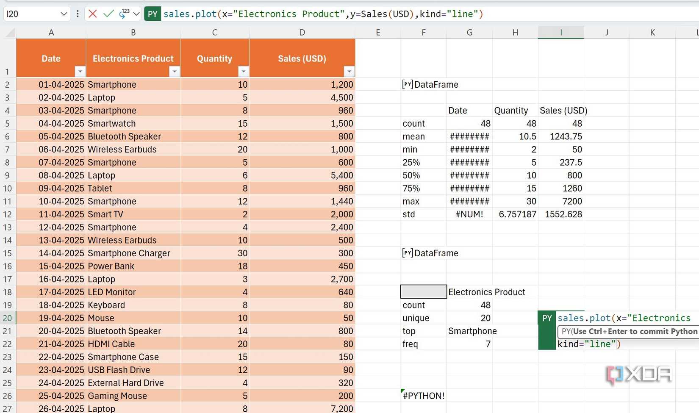The height and width of the screenshot is (413, 699).
Task: Select the Gaming Mouse cell
Action: point(133,396)
